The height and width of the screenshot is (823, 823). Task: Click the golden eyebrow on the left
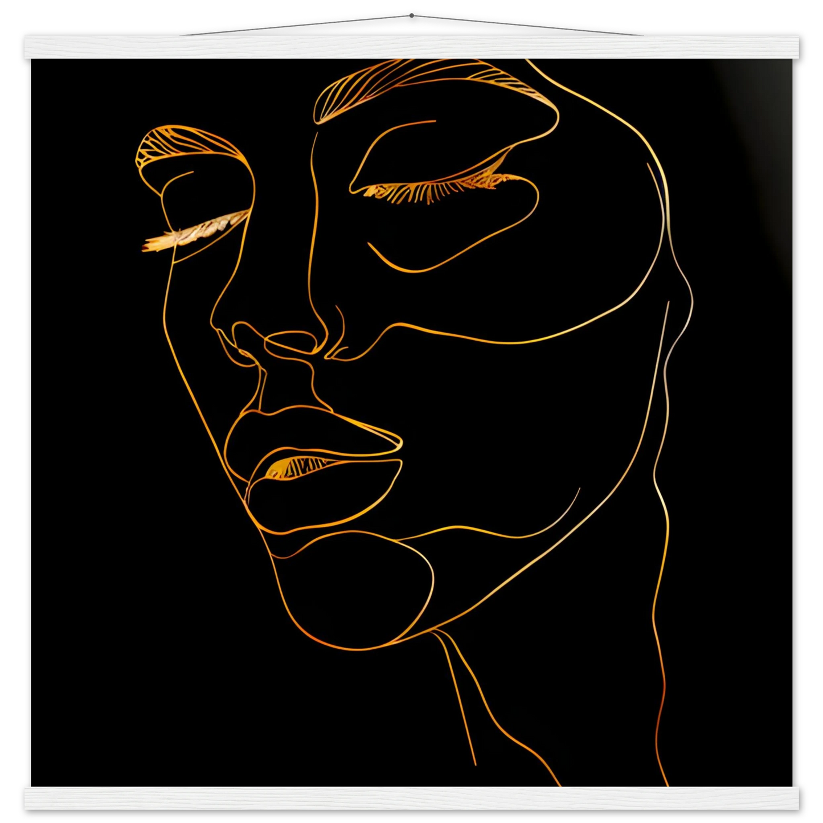pos(188,142)
